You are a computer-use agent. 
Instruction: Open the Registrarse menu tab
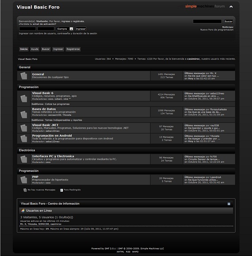click(x=73, y=49)
